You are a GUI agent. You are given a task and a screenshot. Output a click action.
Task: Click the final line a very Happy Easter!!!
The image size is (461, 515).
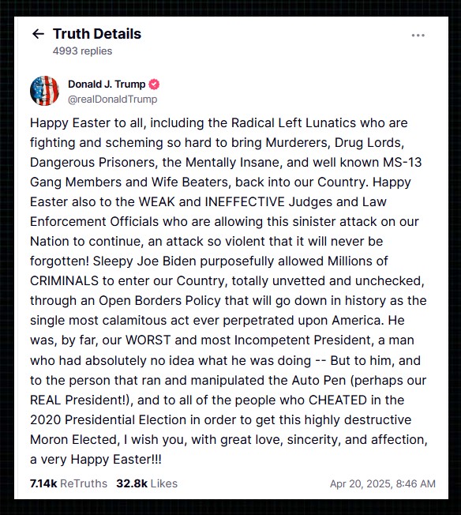click(x=96, y=459)
